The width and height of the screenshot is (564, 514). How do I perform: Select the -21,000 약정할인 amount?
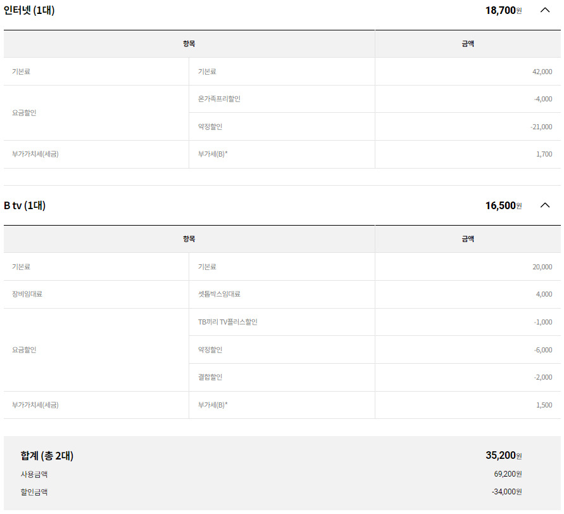click(x=541, y=127)
